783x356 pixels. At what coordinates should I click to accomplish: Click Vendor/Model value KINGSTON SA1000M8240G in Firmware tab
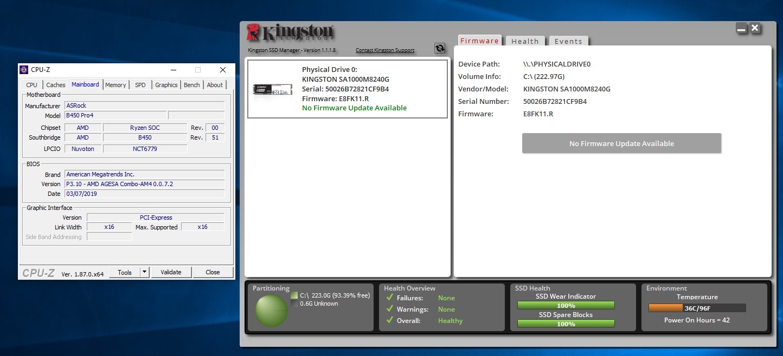(x=567, y=89)
